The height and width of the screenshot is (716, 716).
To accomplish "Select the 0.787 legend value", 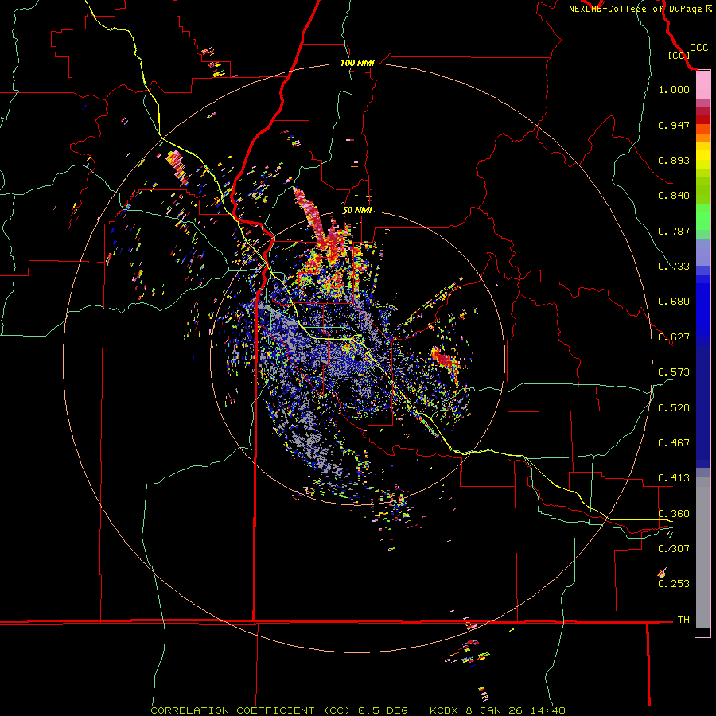I will click(x=674, y=231).
